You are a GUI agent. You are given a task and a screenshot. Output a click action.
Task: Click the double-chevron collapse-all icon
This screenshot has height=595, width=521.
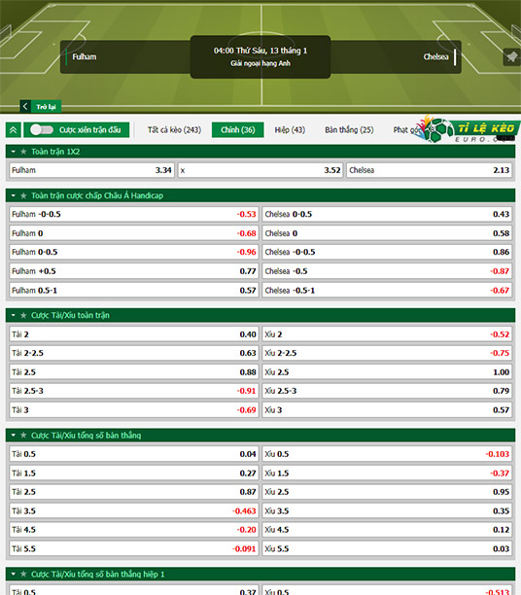[14, 130]
